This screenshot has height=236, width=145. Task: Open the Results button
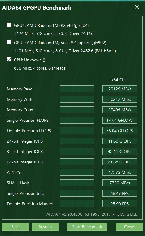45,227
